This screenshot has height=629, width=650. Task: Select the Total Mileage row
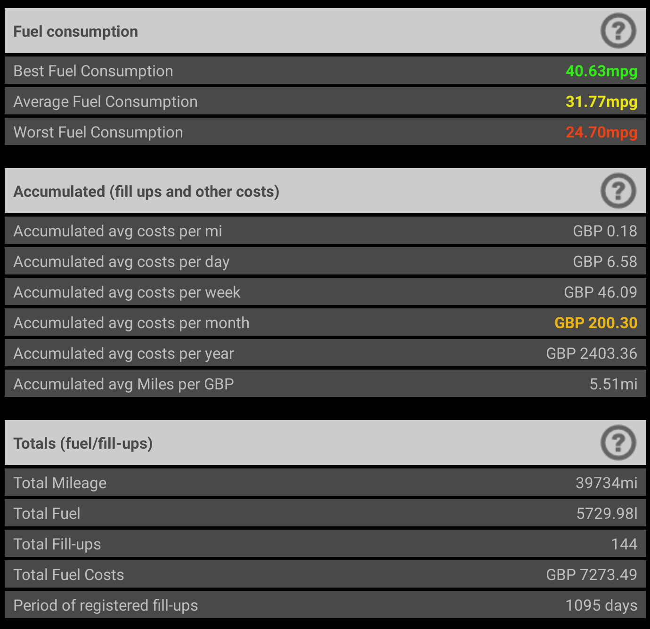325,483
